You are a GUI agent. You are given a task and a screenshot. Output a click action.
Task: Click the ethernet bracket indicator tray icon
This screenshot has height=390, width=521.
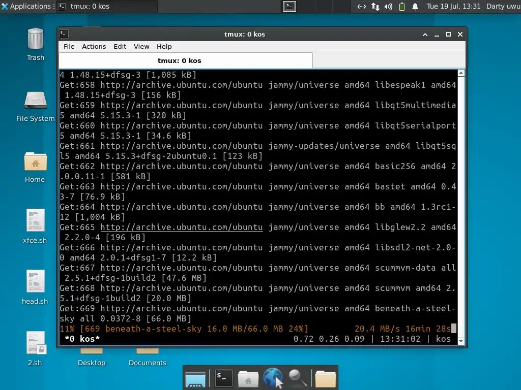click(362, 6)
